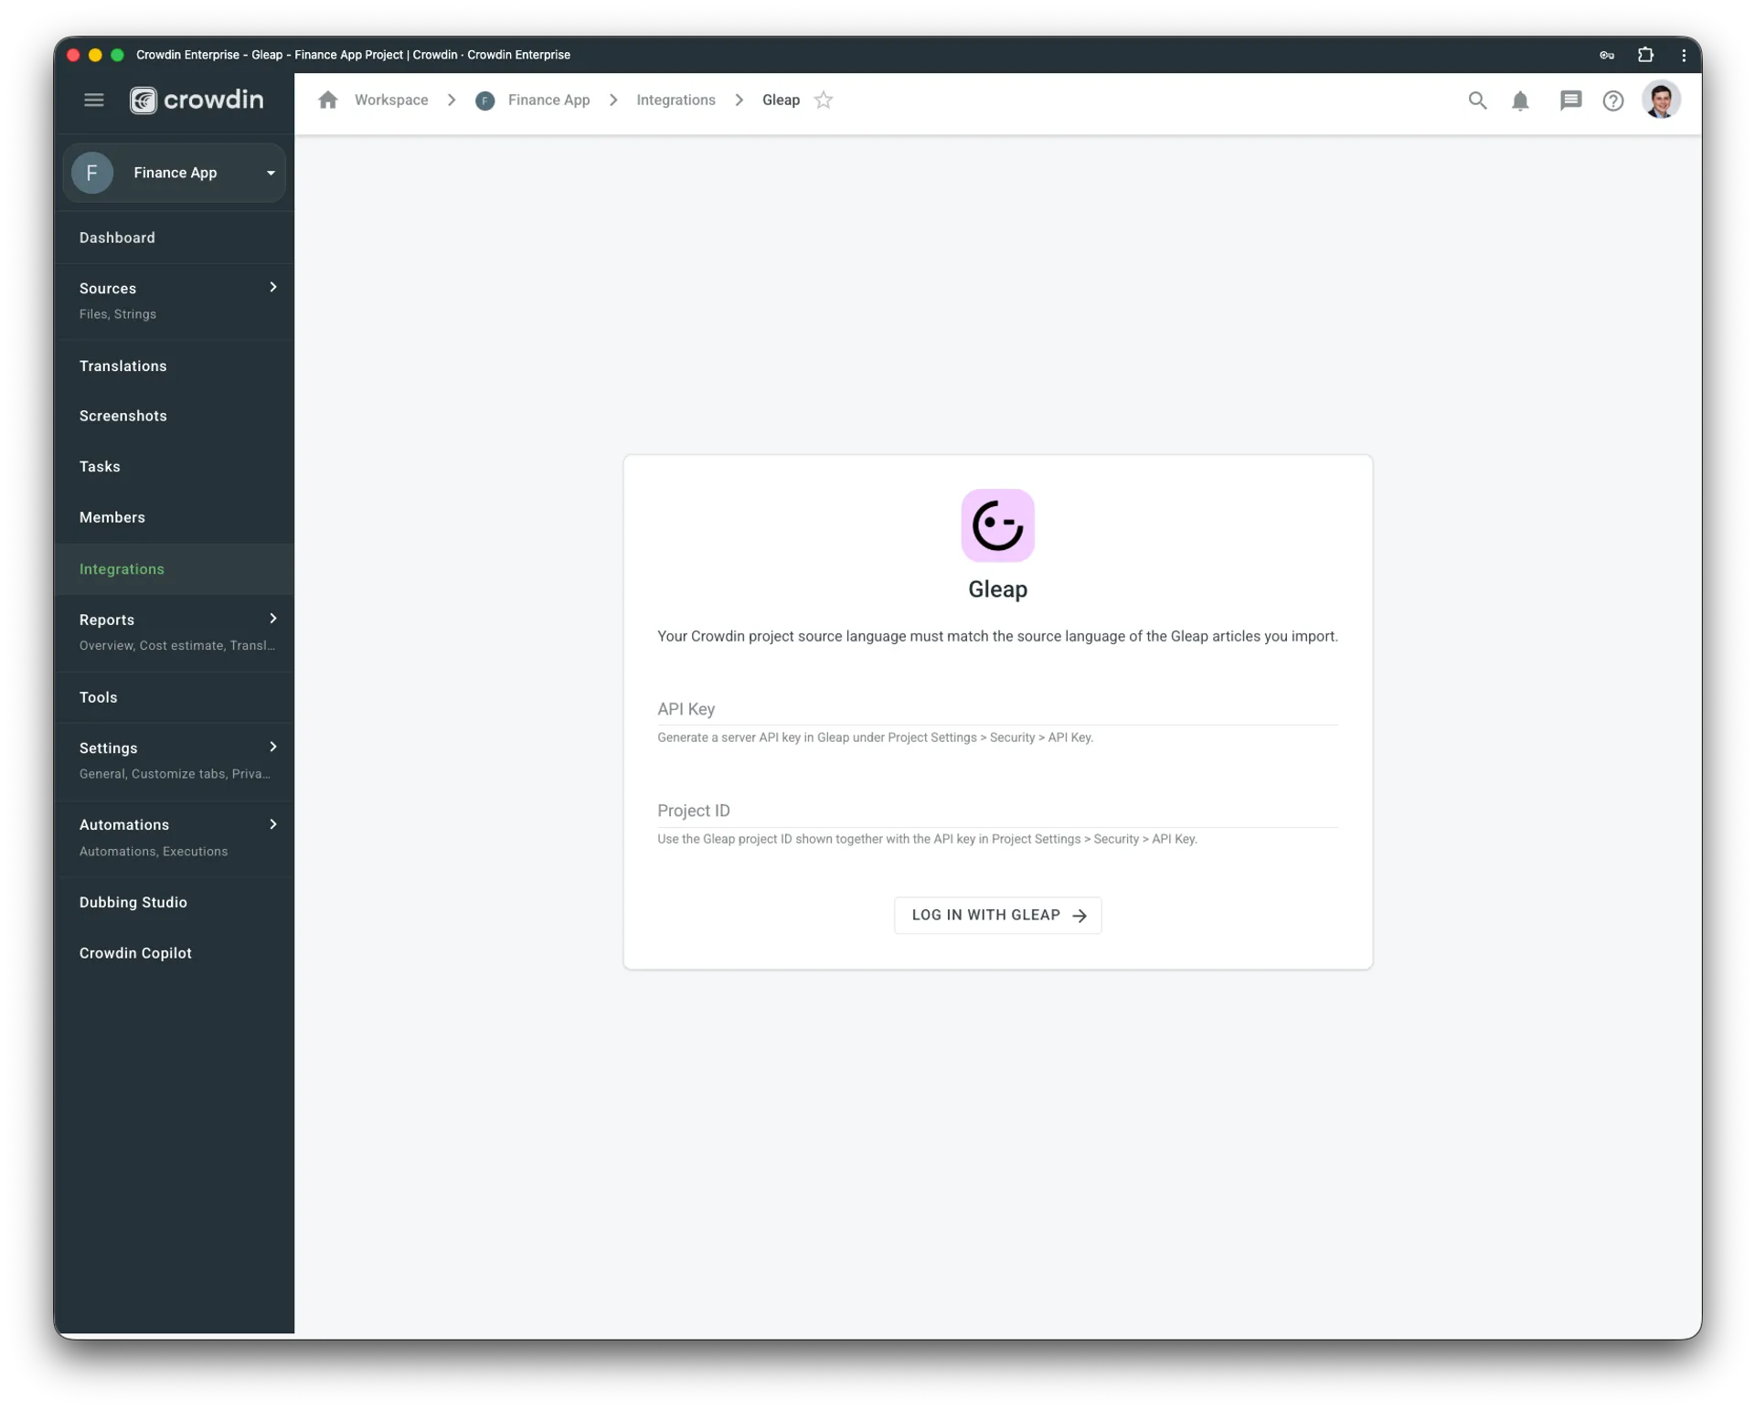Viewport: 1755px width, 1410px height.
Task: Star the Gleap page as favorite
Action: click(823, 101)
